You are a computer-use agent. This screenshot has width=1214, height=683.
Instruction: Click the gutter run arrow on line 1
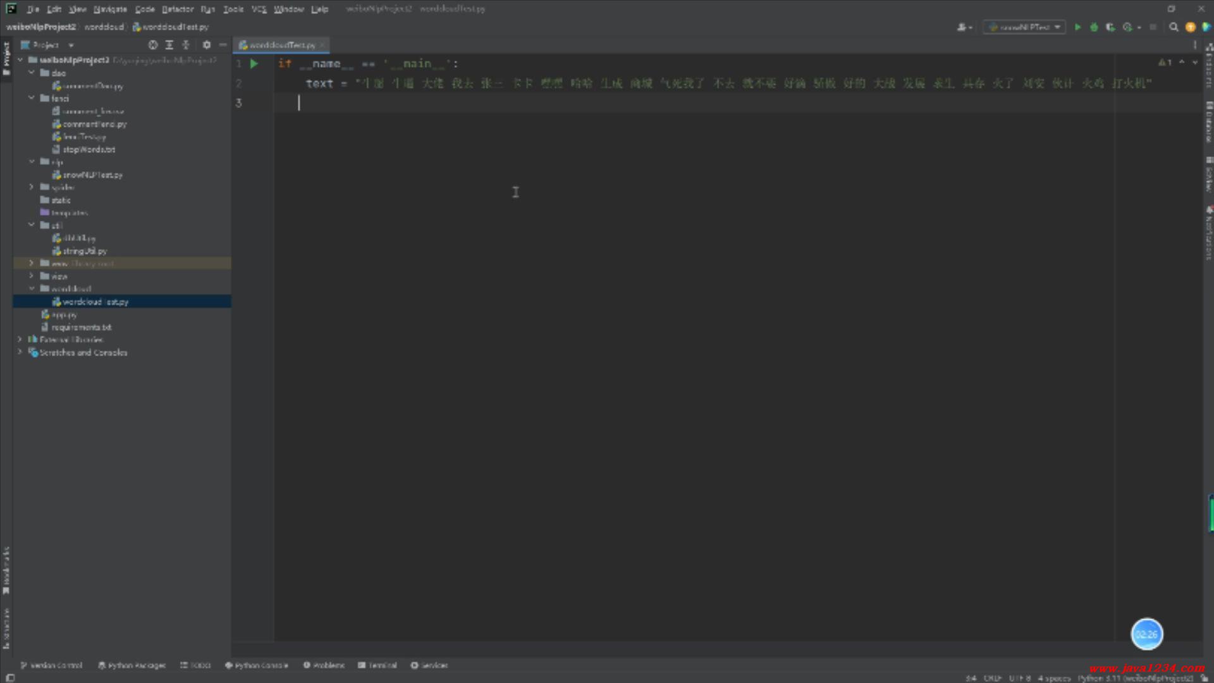(x=254, y=64)
